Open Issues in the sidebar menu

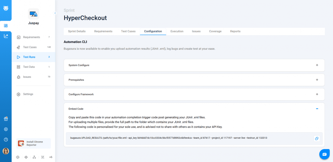[33, 77]
